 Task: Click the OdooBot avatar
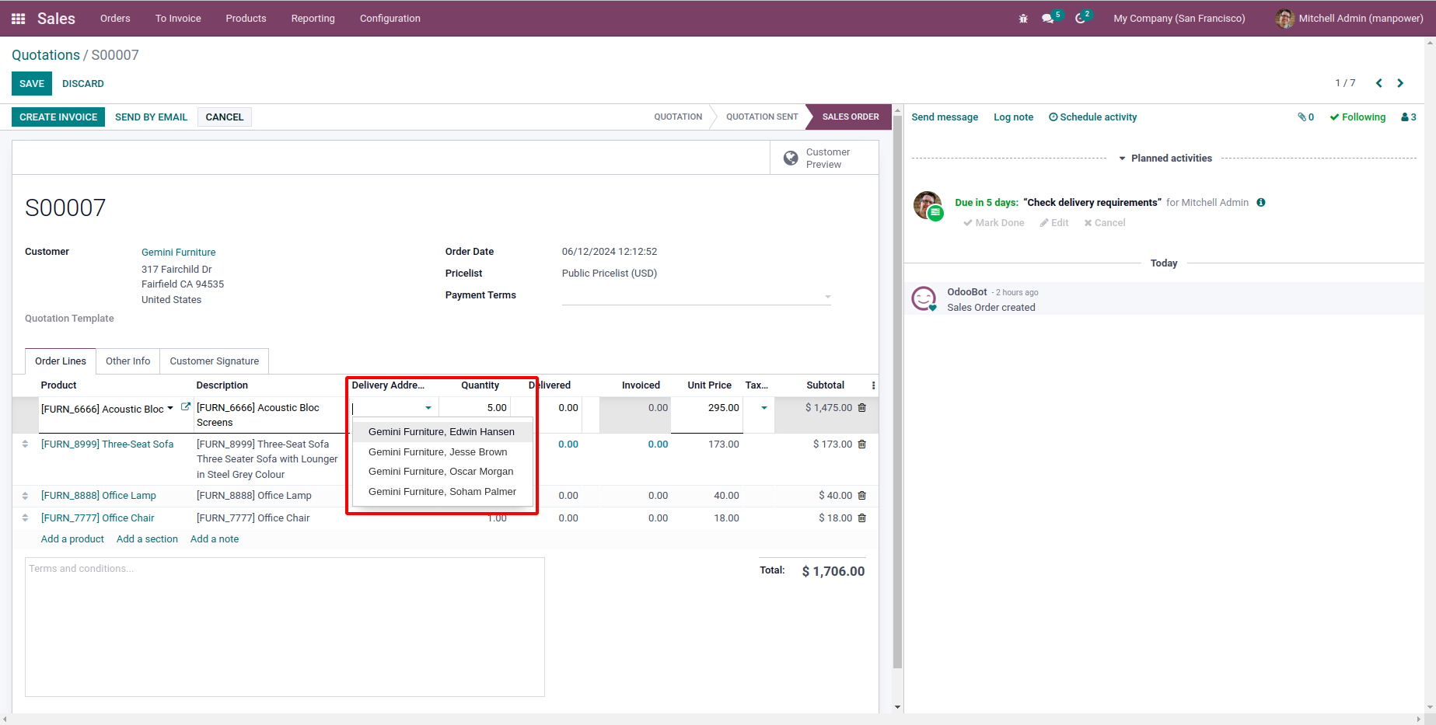[x=924, y=298]
